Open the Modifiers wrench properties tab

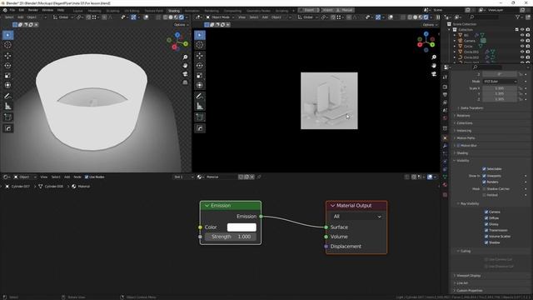click(x=445, y=146)
